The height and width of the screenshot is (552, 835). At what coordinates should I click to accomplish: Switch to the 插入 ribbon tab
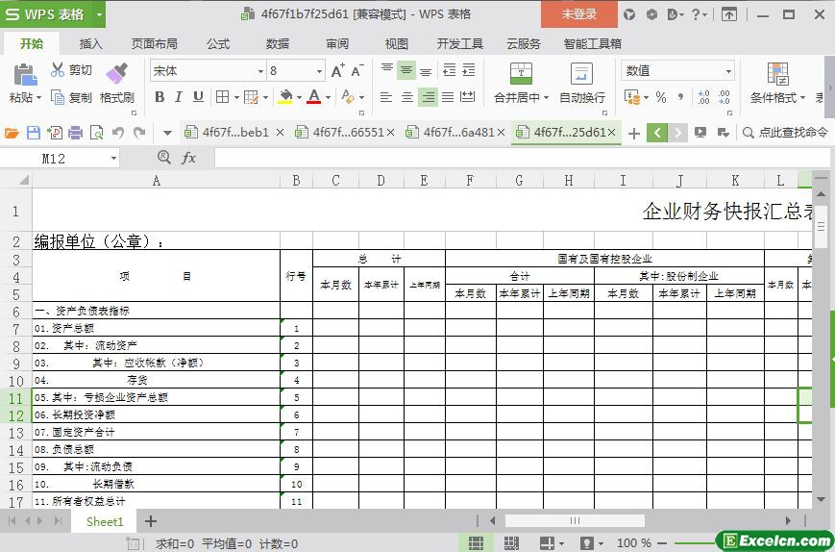click(90, 43)
